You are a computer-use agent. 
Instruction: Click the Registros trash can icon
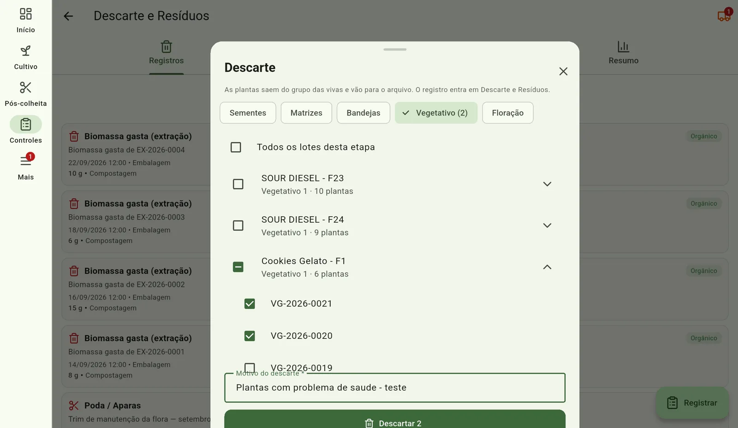tap(167, 46)
